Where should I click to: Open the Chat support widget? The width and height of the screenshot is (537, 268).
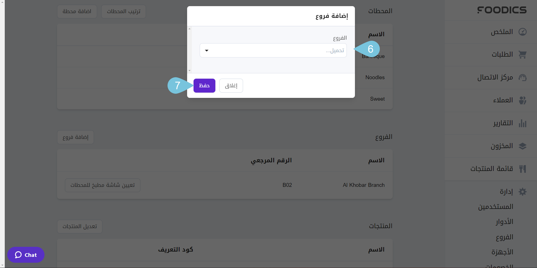(26, 255)
